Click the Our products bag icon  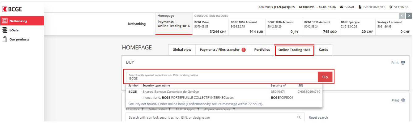coord(5,40)
